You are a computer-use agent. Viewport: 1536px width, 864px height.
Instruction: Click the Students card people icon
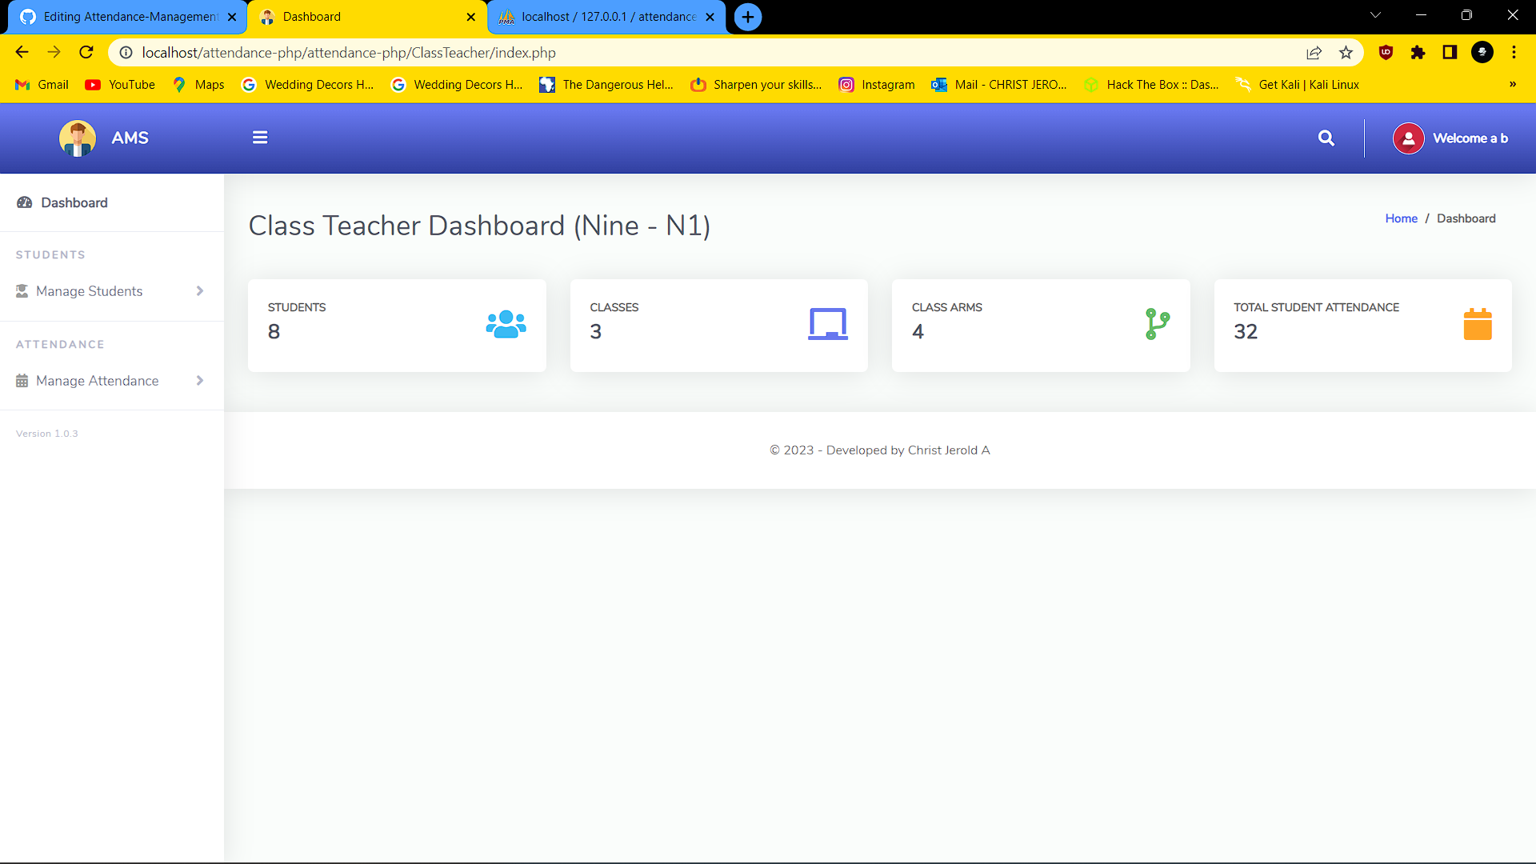coord(506,324)
